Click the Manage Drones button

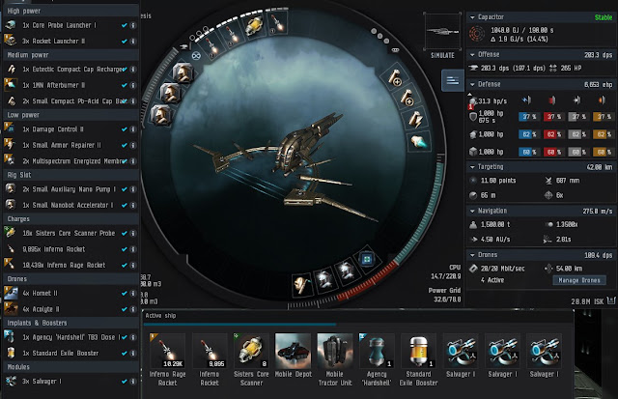pos(579,280)
